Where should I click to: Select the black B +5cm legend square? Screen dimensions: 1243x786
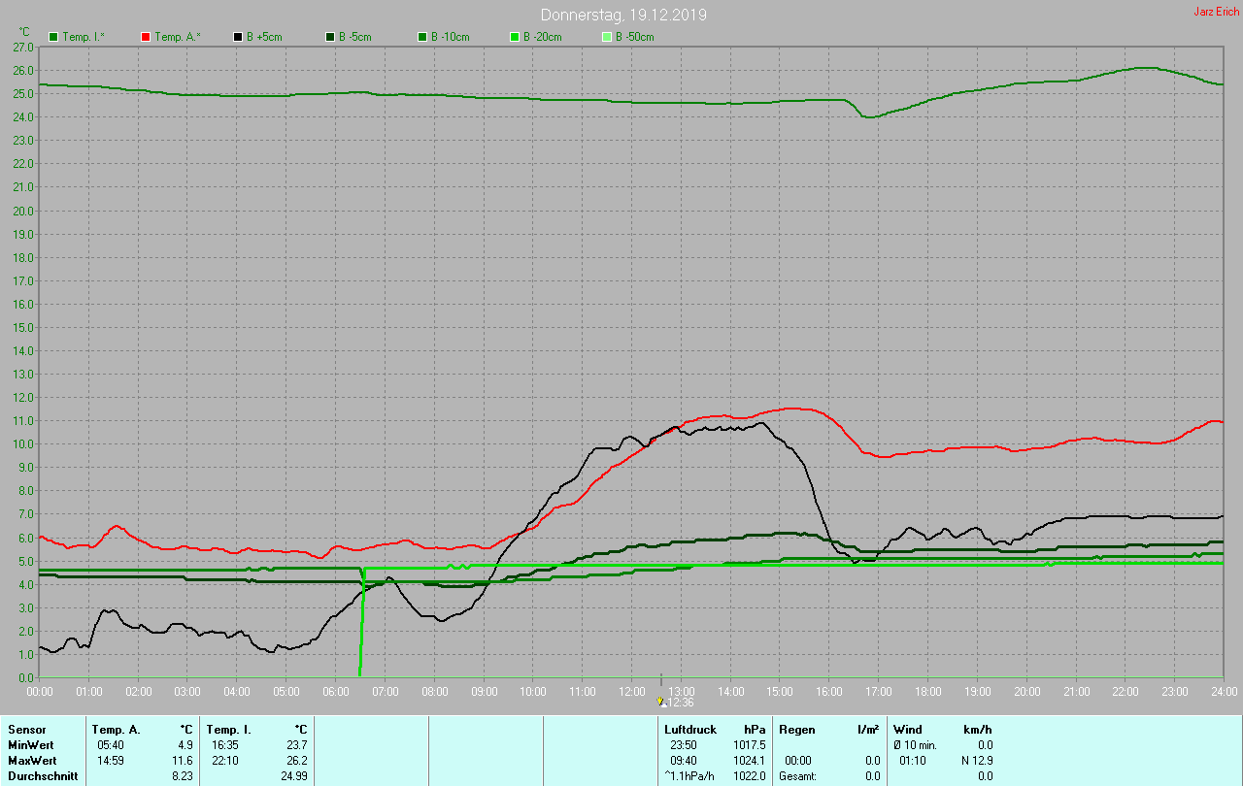pyautogui.click(x=238, y=37)
